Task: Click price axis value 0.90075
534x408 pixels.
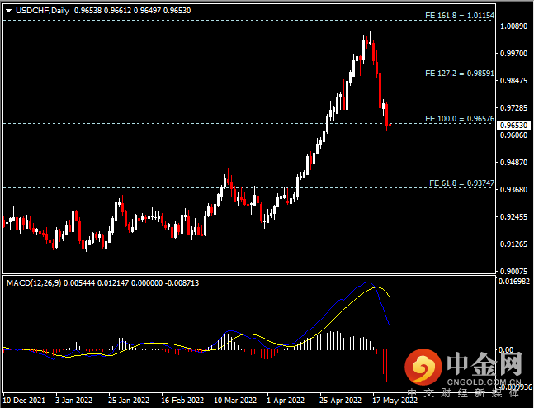Action: [513, 272]
